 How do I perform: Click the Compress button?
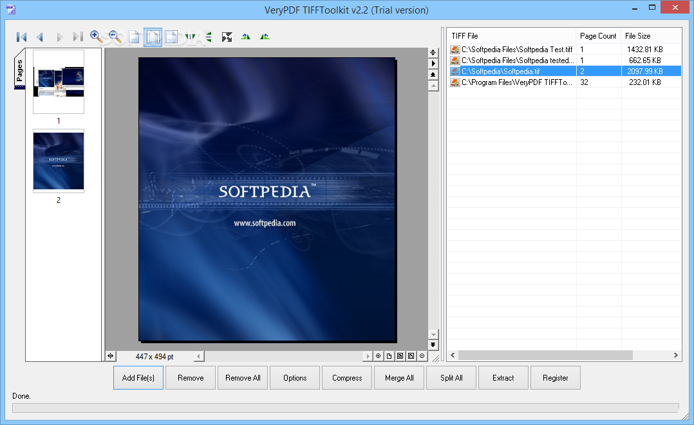347,377
